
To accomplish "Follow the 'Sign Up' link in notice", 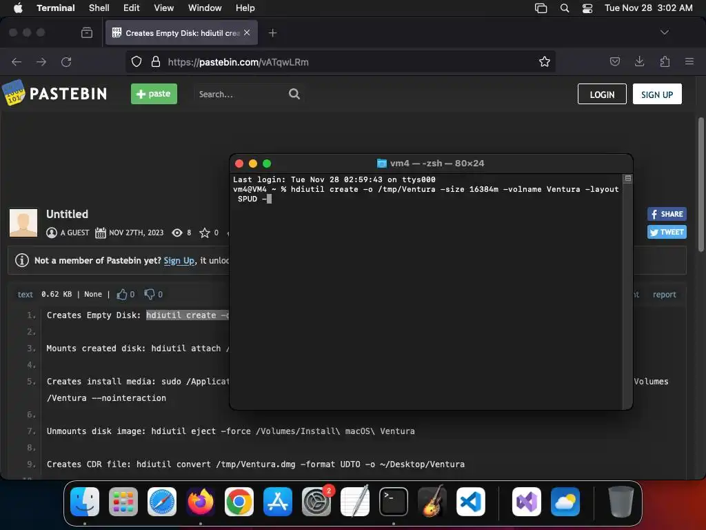I will [179, 260].
